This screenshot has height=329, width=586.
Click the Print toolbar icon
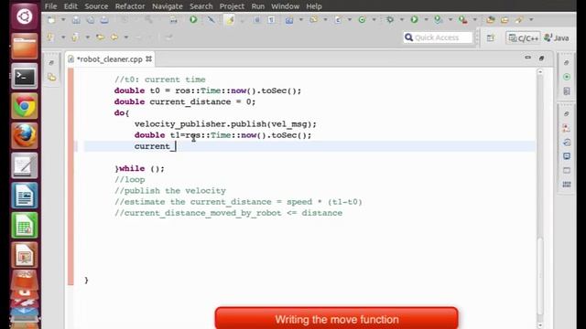tap(104, 20)
